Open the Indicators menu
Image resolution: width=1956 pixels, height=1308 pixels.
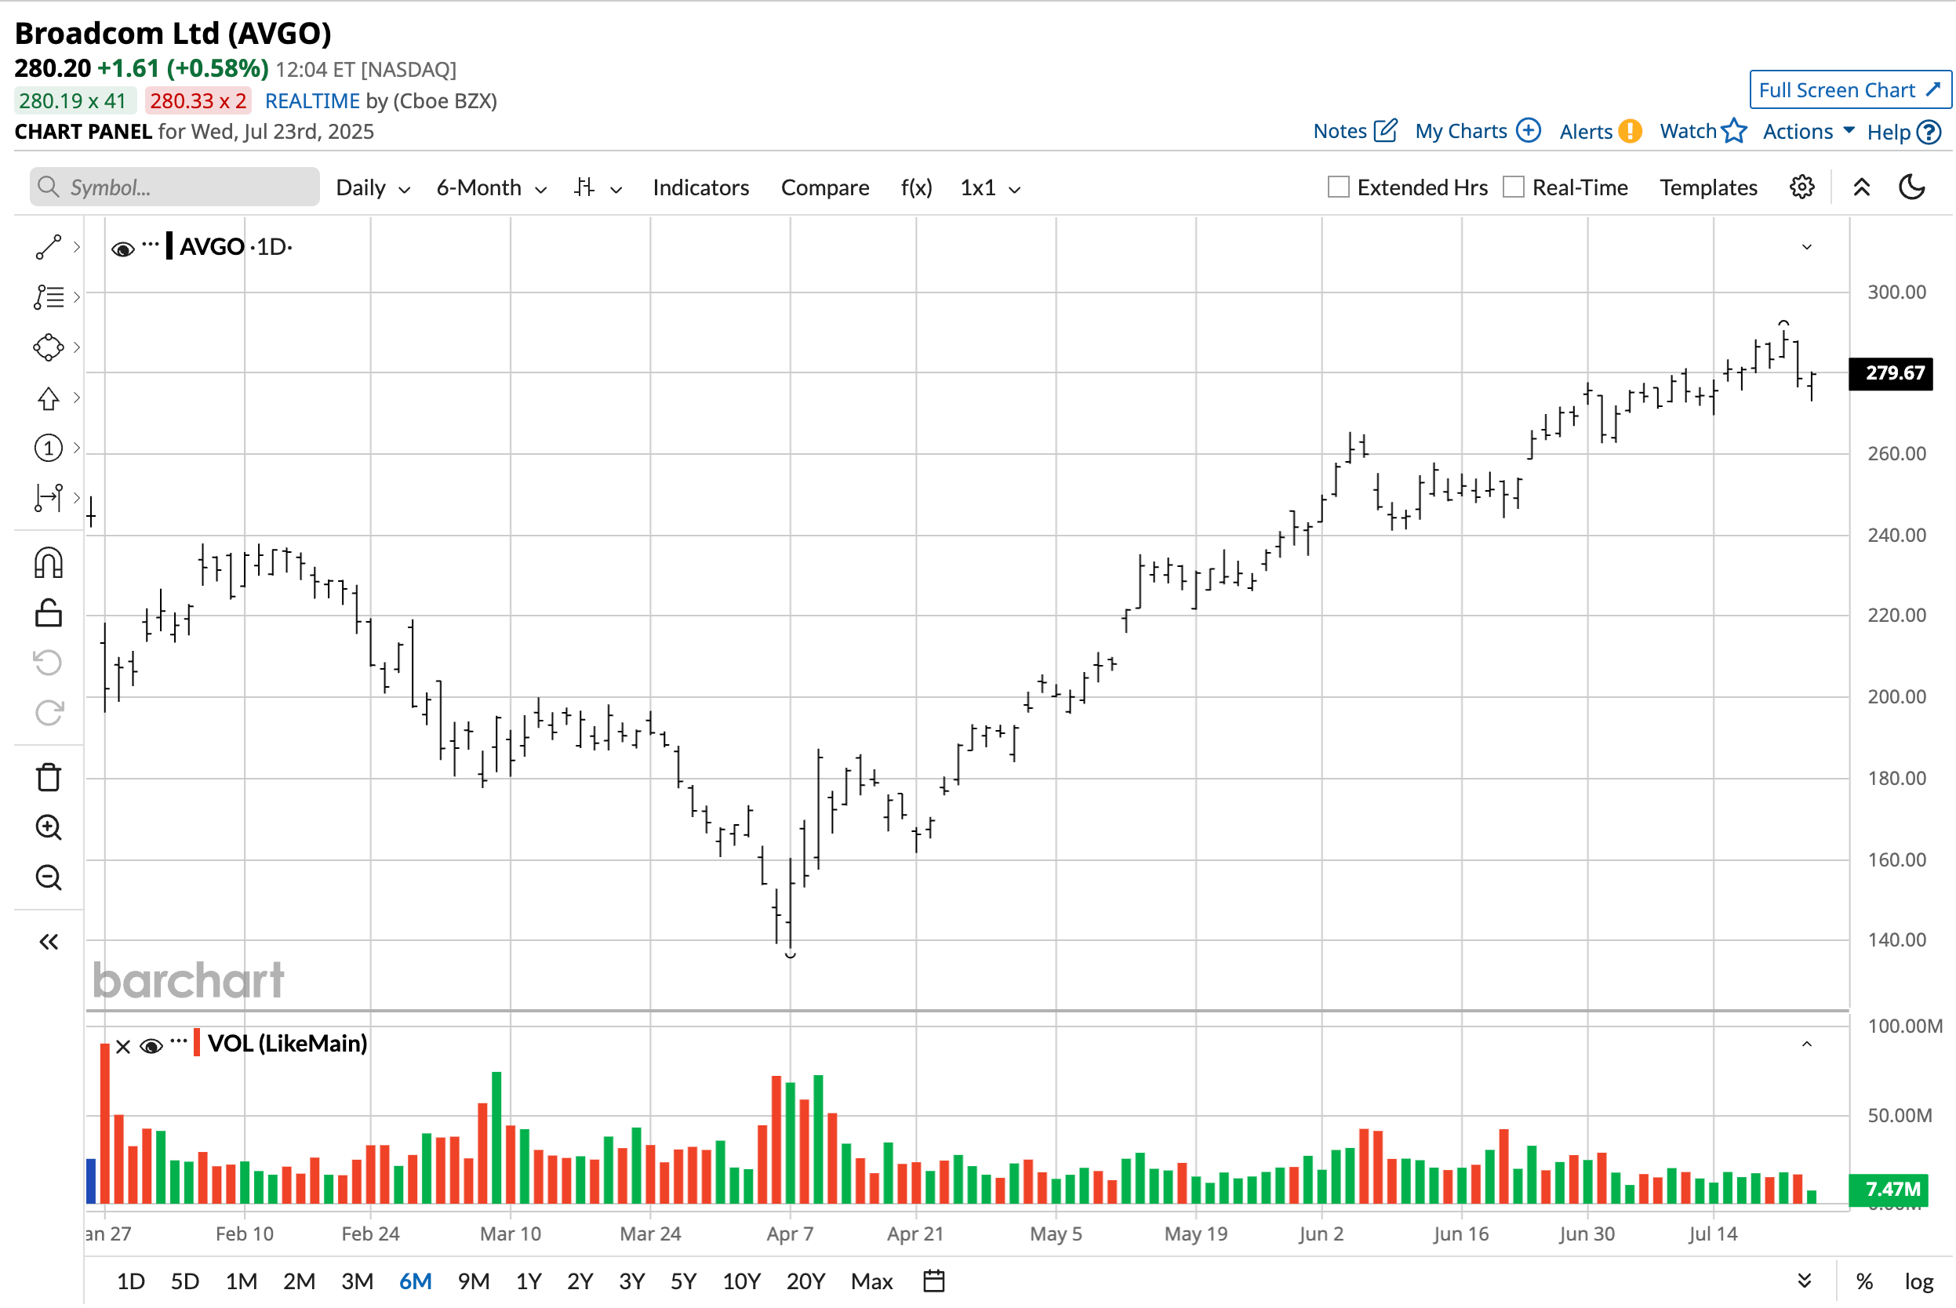pyautogui.click(x=700, y=187)
